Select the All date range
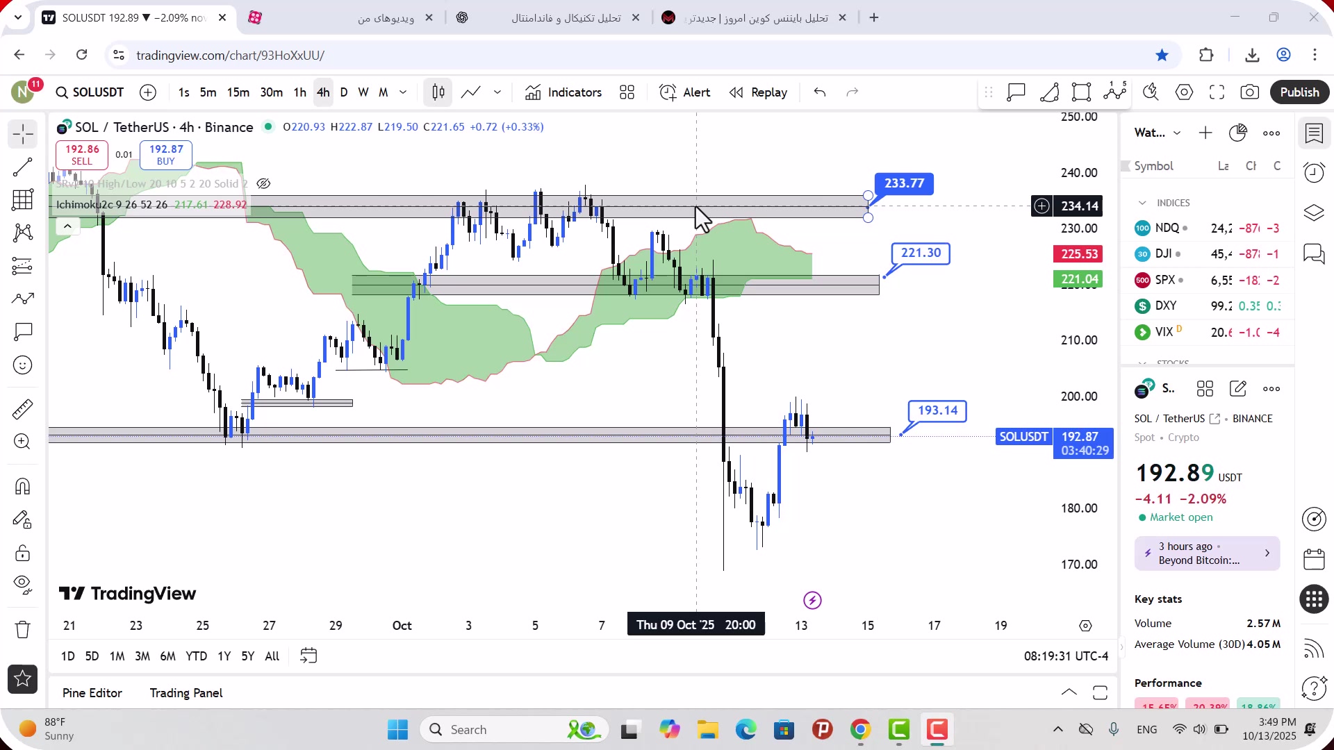Image resolution: width=1334 pixels, height=750 pixels. click(272, 656)
